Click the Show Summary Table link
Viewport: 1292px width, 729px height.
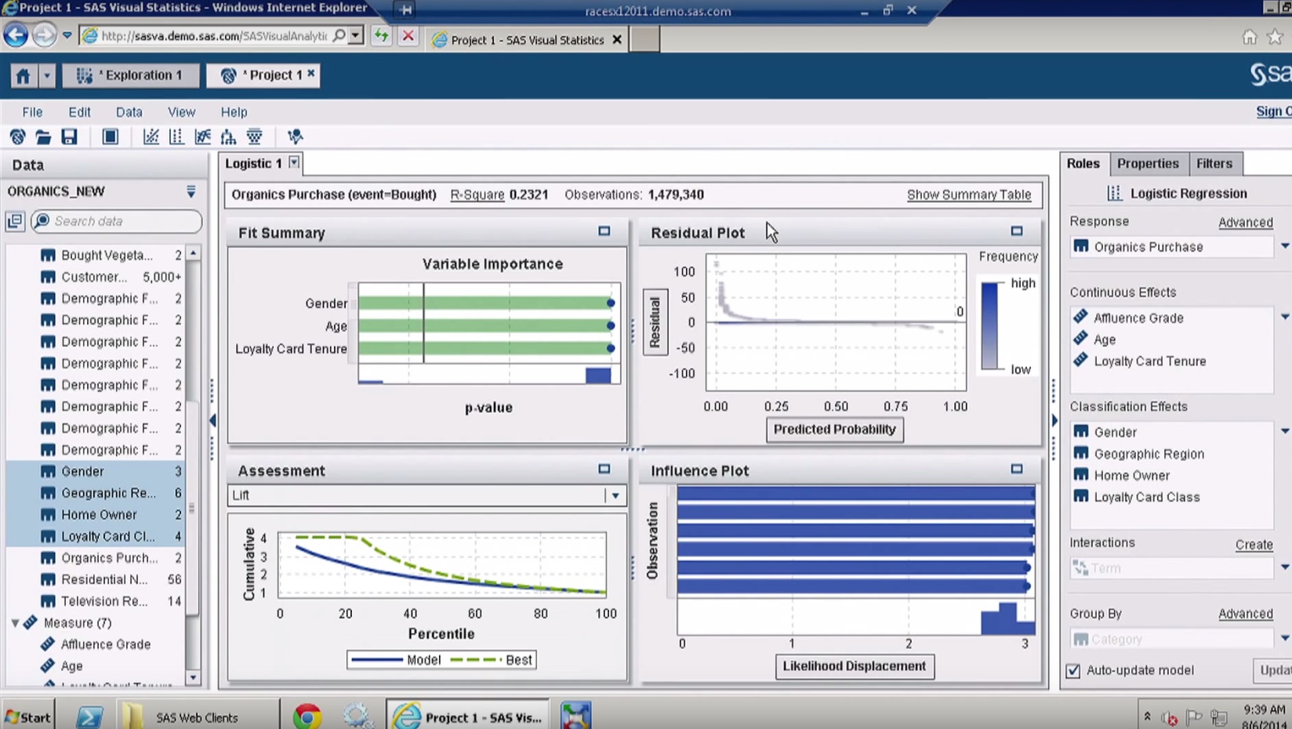tap(968, 194)
